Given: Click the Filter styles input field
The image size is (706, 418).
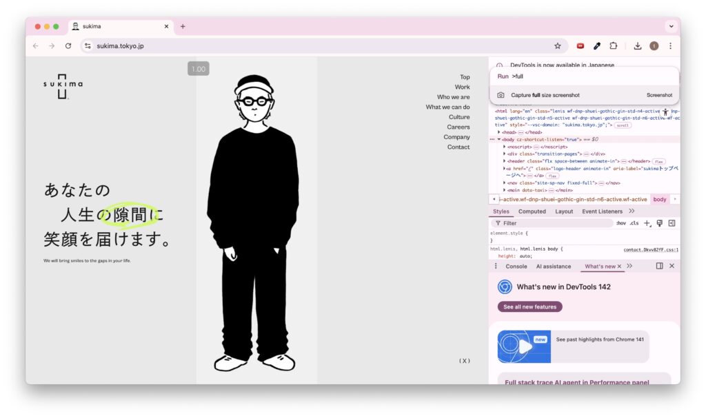Looking at the screenshot, I should [552, 223].
